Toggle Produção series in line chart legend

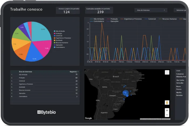click(112, 19)
